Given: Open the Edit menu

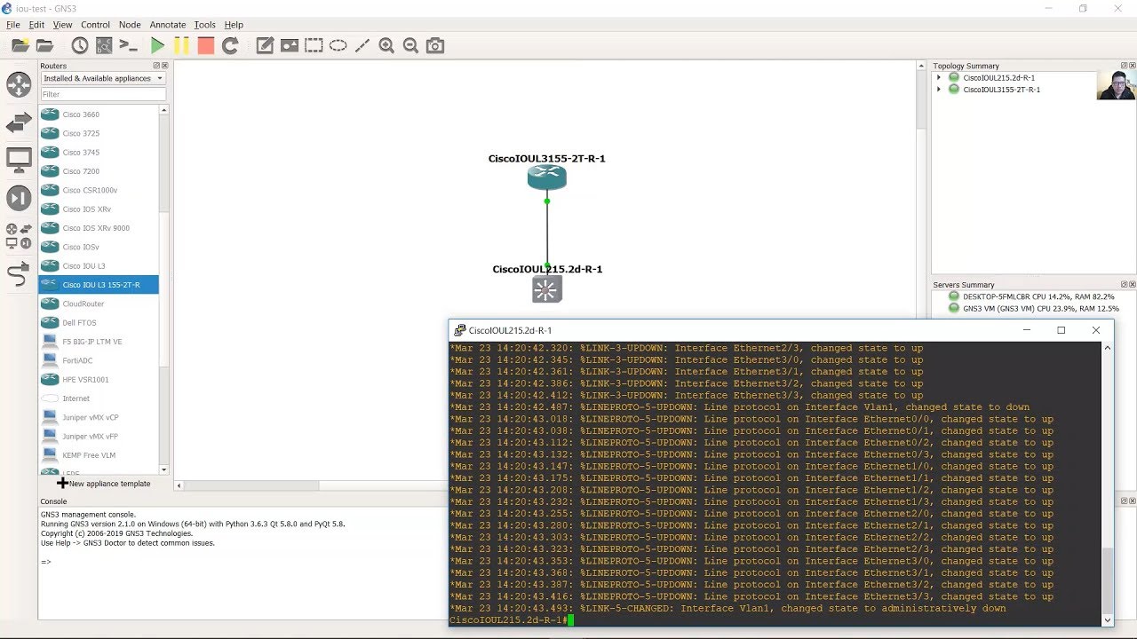Looking at the screenshot, I should coord(36,25).
